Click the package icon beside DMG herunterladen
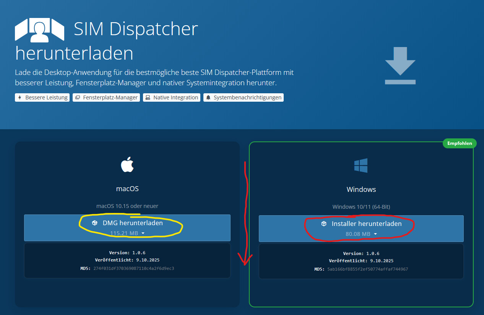The image size is (484, 315). pyautogui.click(x=95, y=223)
